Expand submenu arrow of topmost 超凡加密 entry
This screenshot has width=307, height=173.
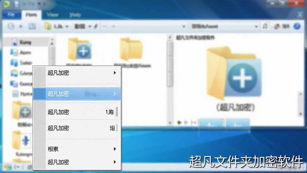pos(115,73)
